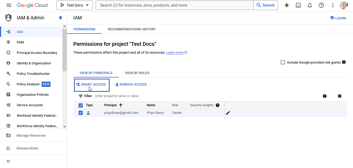
Task: Open Gemini AI sparkle assistant
Action: (x=287, y=5)
